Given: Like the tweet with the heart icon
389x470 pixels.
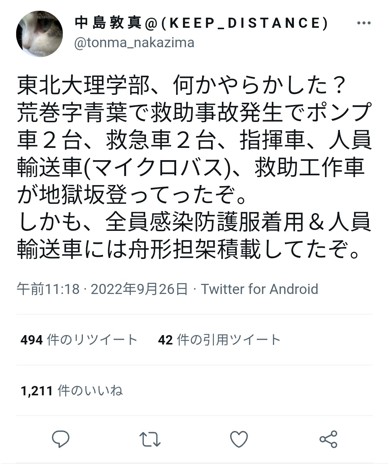Looking at the screenshot, I should coord(239,439).
